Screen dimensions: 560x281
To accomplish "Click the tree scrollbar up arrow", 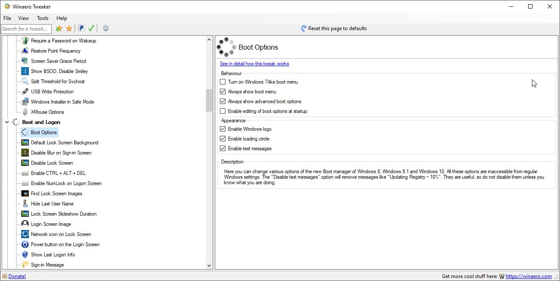I will (209, 39).
